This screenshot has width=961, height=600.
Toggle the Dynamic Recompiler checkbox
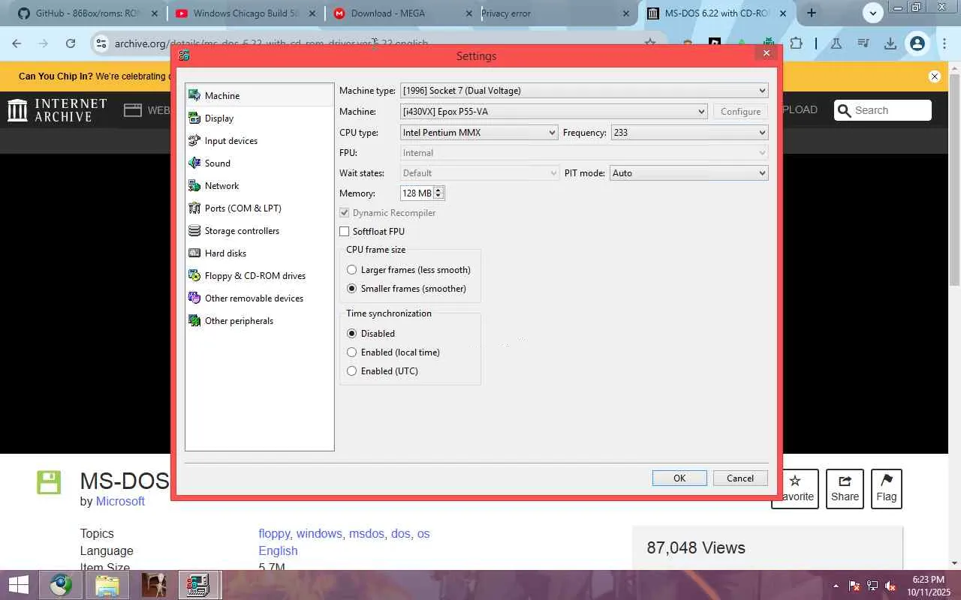click(345, 213)
